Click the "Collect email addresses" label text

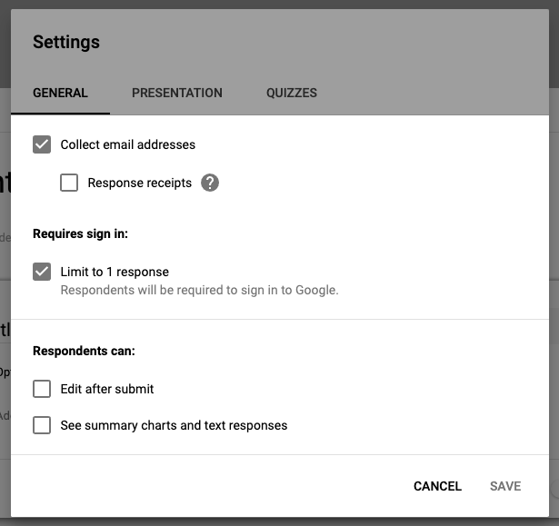(x=127, y=144)
